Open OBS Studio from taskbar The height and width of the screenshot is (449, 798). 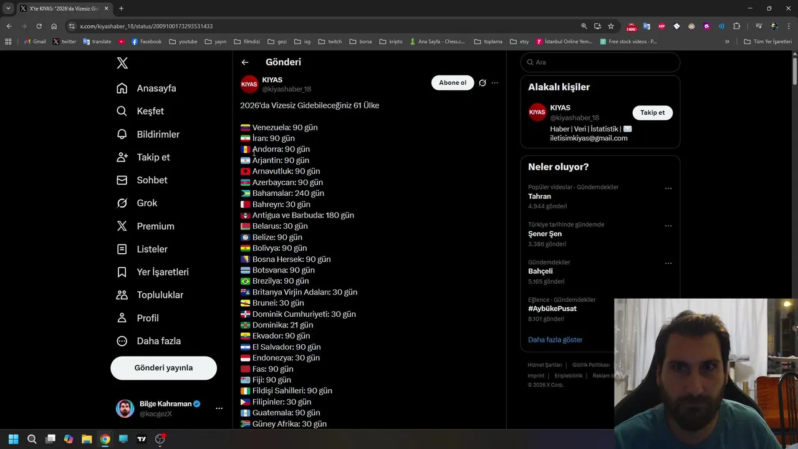(160, 439)
